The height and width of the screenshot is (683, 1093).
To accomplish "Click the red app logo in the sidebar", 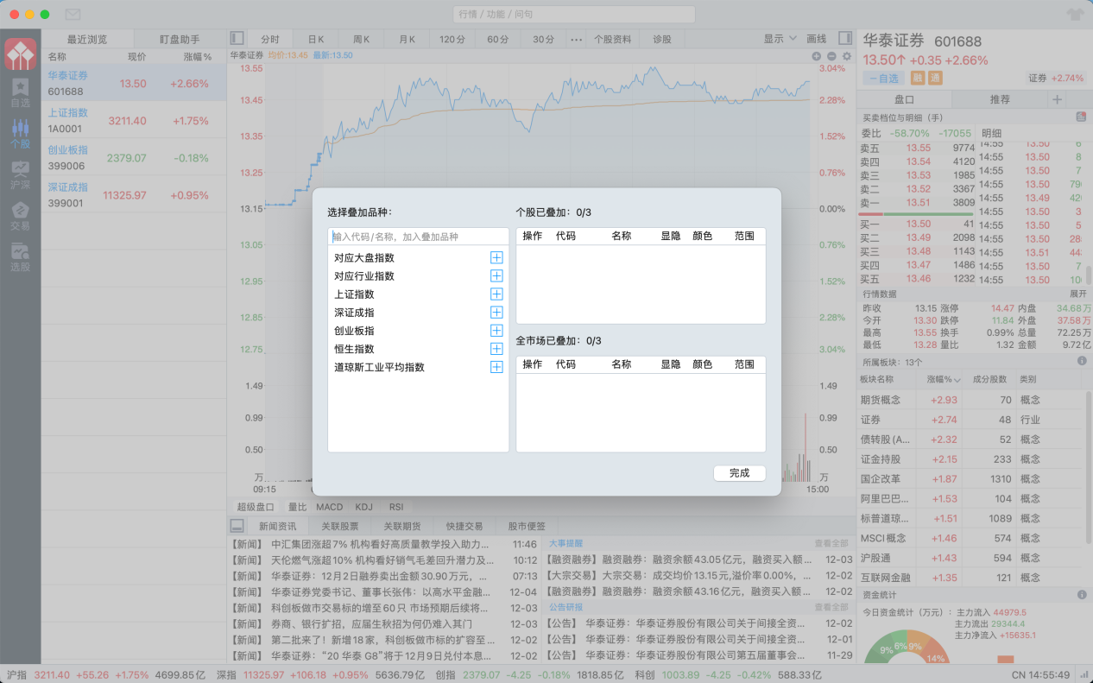I will tap(20, 54).
